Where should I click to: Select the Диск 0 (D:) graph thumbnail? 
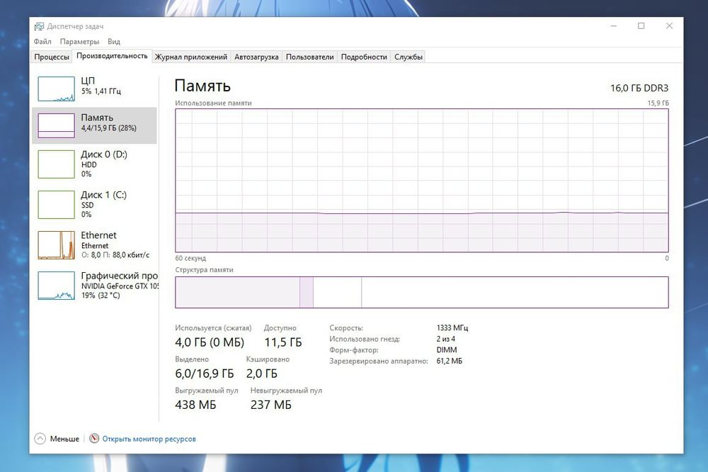[x=57, y=164]
